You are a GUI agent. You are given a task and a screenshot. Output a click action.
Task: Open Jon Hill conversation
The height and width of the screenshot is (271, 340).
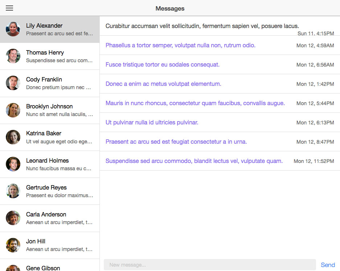pos(50,246)
